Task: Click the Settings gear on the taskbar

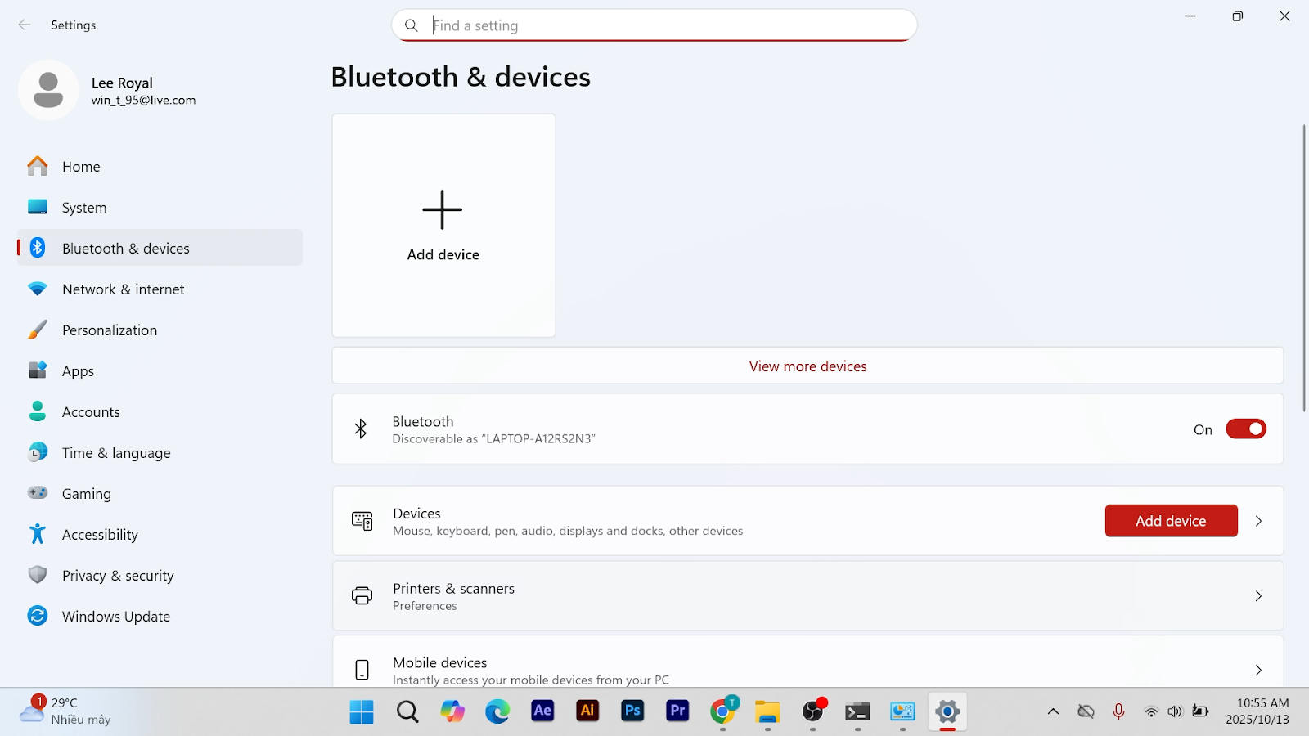Action: (947, 712)
